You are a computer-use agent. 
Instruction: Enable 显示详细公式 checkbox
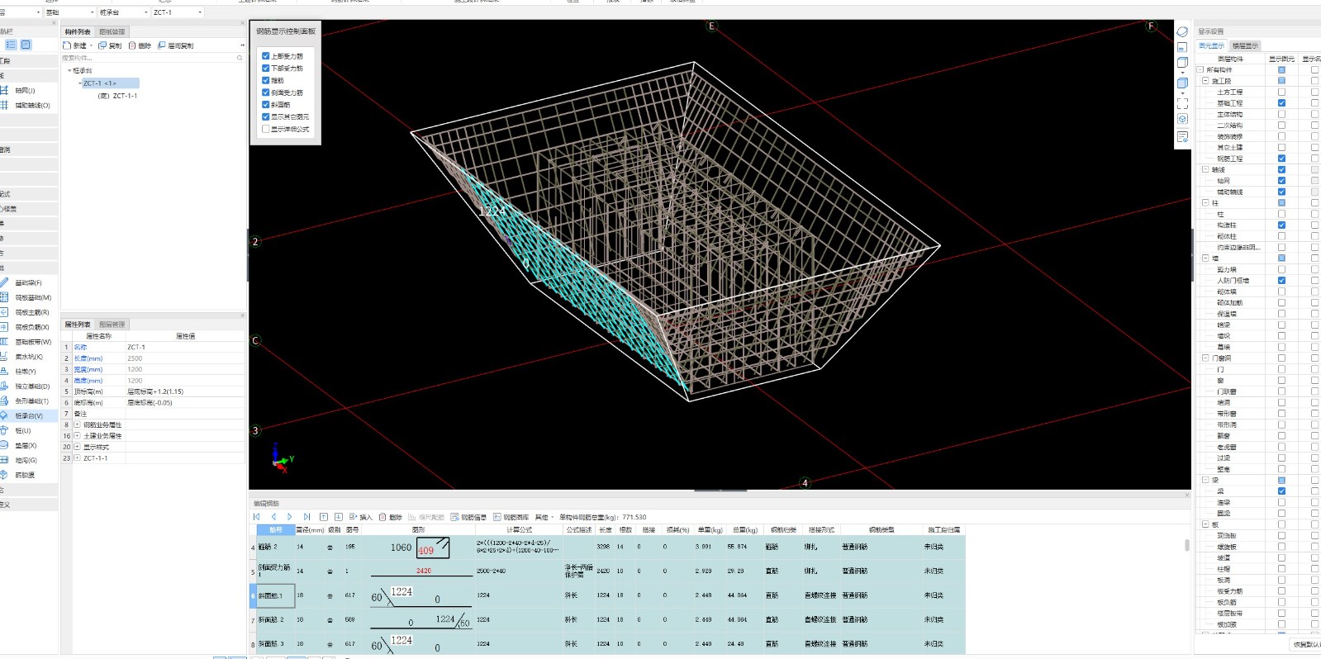tap(266, 129)
